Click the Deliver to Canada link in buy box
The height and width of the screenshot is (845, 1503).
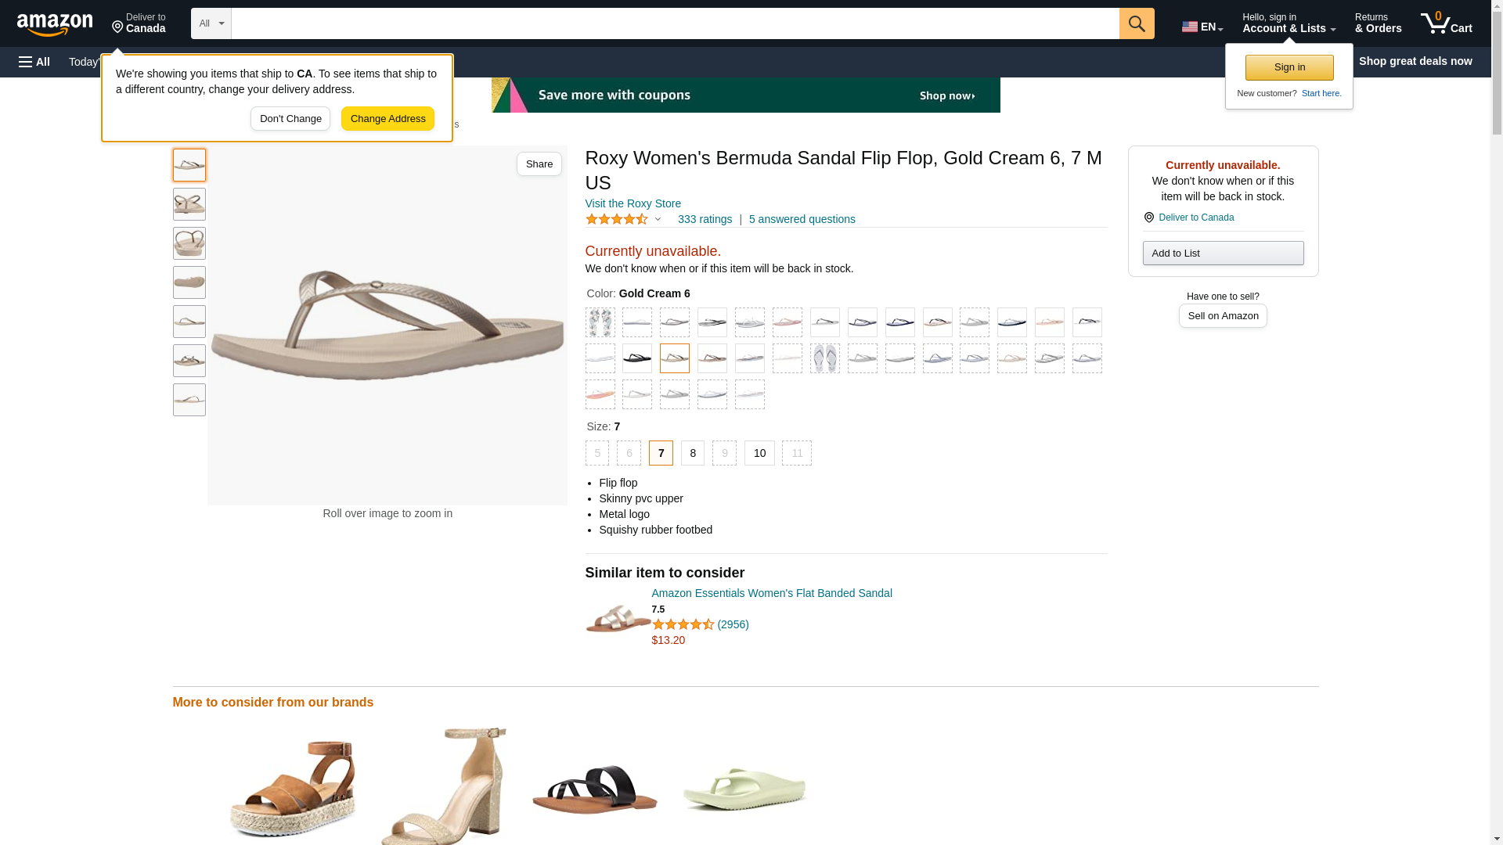(x=1196, y=218)
